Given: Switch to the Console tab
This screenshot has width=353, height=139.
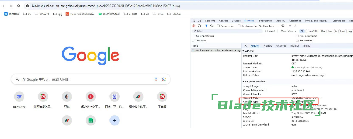Looking at the screenshot, I should pos(223,21).
